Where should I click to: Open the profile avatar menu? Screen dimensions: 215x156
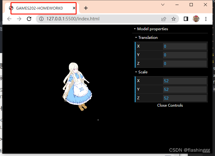196,19
